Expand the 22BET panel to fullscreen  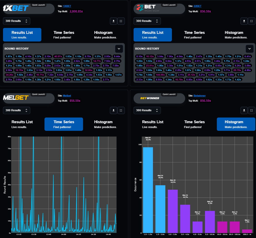click(x=252, y=21)
